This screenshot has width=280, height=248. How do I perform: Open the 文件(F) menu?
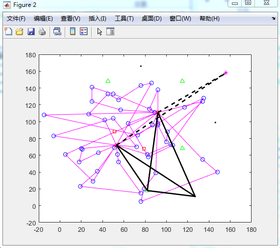pos(16,18)
